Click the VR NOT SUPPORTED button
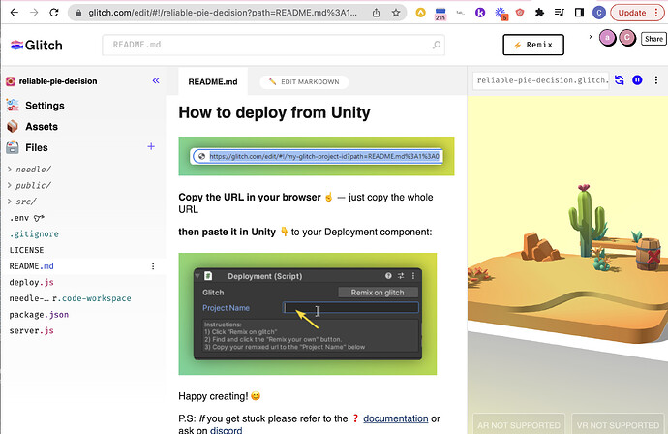This screenshot has height=434, width=668. (618, 424)
